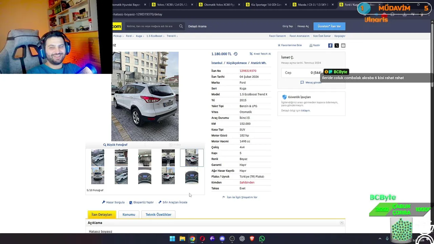The width and height of the screenshot is (434, 244).
Task: Click the Trend X breadcrumb
Action: (x=171, y=36)
